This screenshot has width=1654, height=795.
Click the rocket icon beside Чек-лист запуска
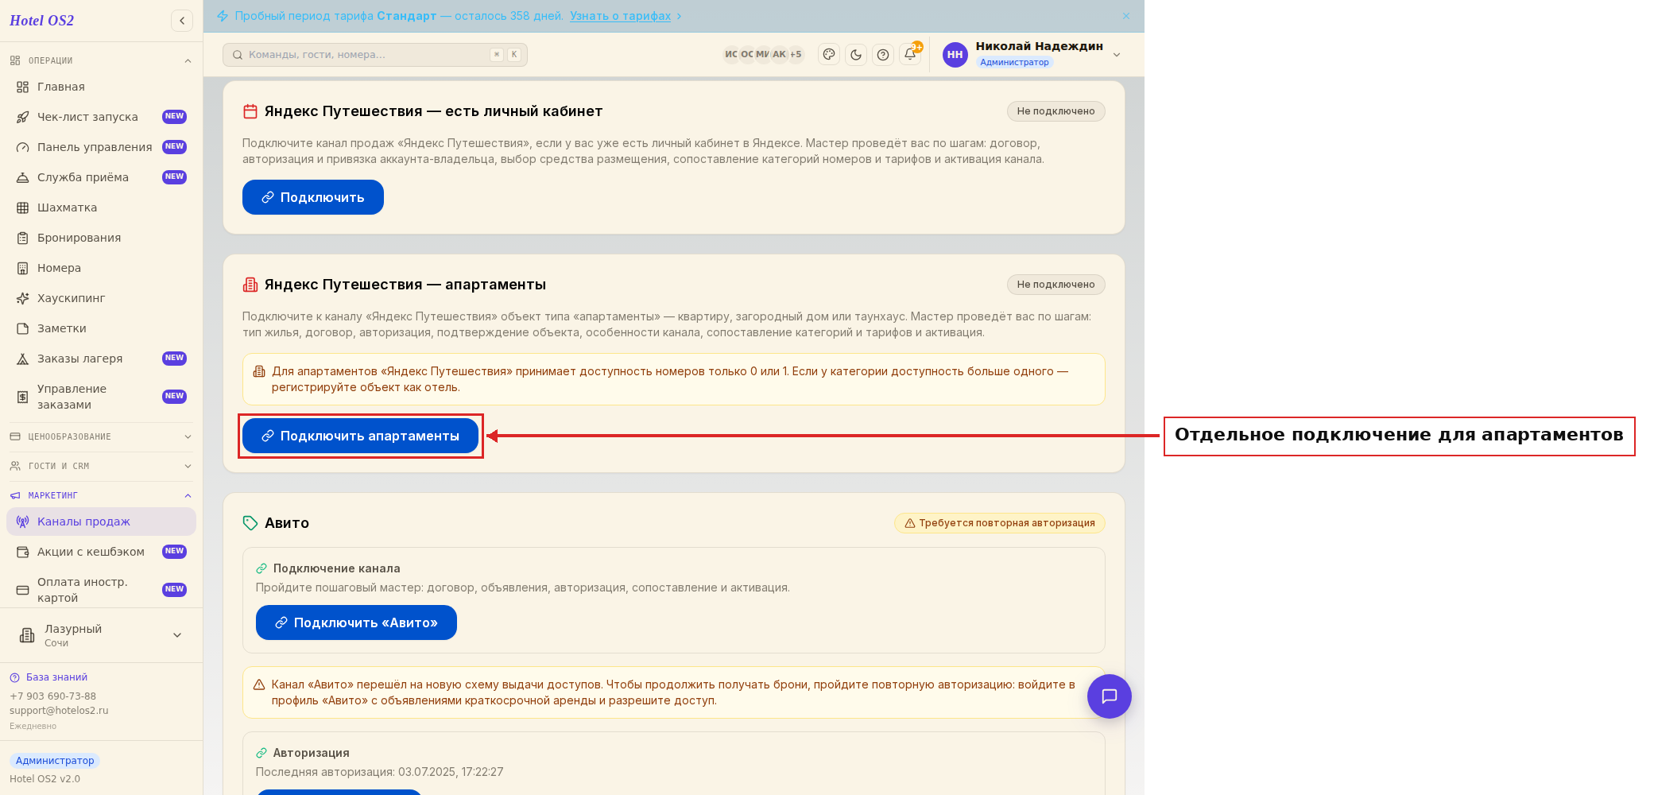point(23,117)
